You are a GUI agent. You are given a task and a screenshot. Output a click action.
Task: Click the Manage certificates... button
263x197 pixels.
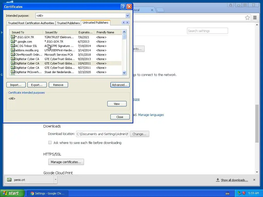click(66, 162)
